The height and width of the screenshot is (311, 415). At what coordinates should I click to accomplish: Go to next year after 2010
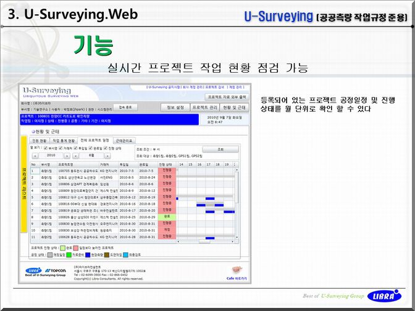[x=67, y=155]
